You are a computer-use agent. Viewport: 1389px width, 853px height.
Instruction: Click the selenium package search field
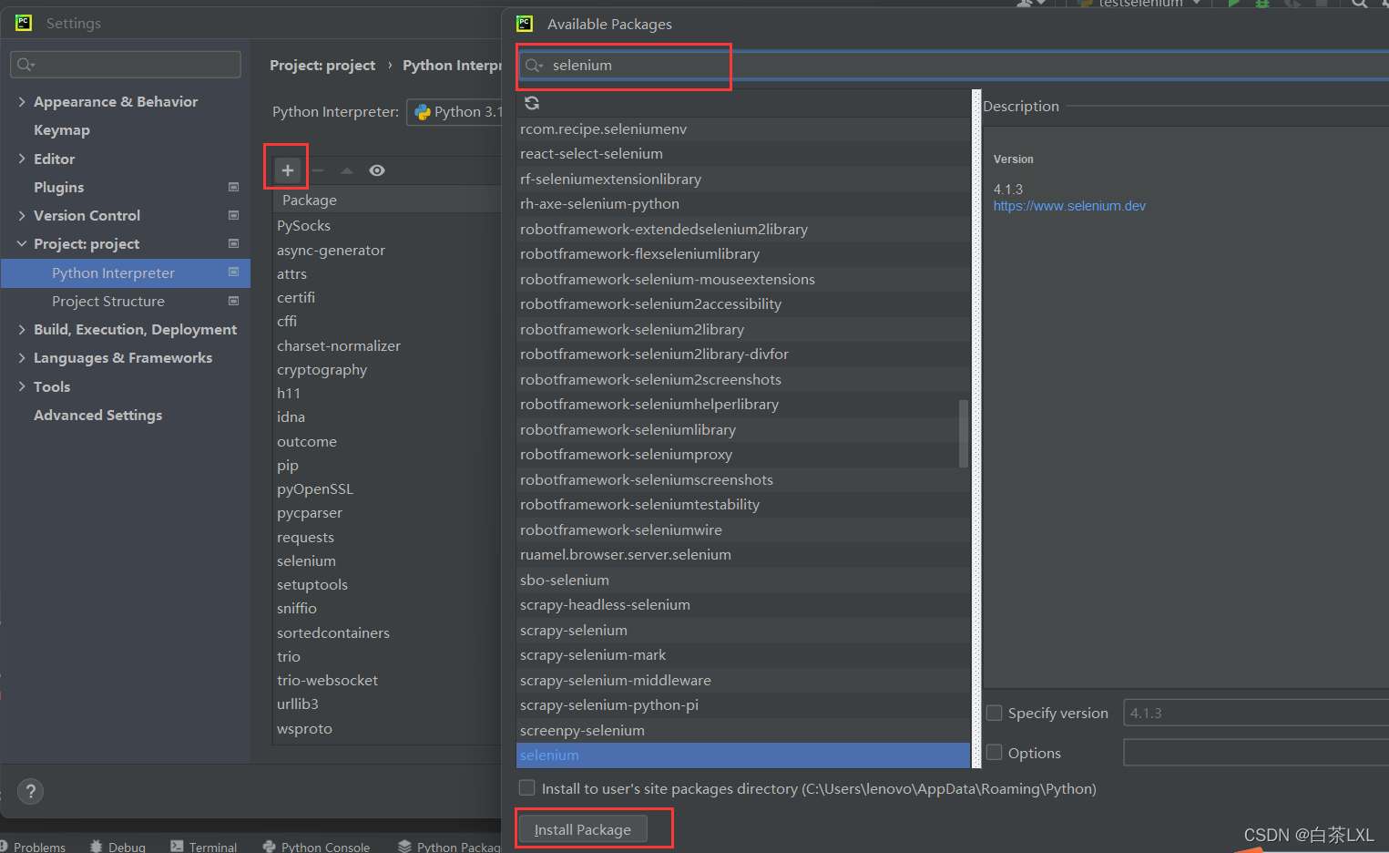coord(953,66)
